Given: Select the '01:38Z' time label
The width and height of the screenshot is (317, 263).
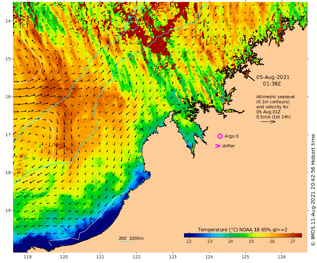Looking at the screenshot, I should pos(272,84).
